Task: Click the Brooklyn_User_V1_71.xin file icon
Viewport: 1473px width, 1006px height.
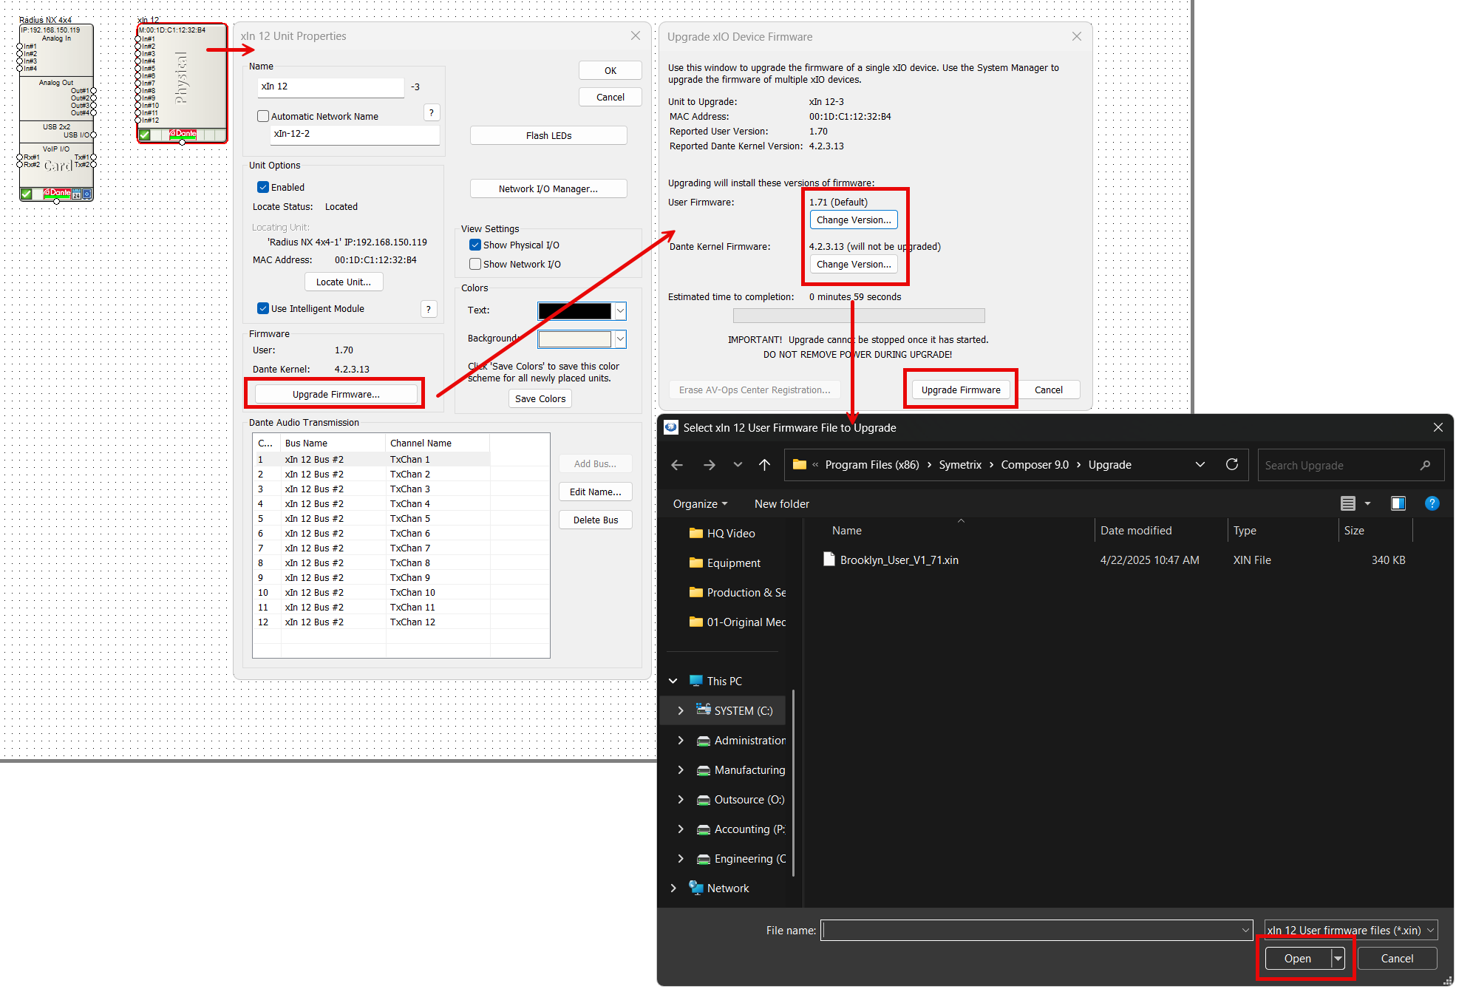Action: coord(829,560)
